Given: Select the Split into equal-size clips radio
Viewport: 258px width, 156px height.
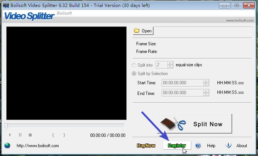Looking at the screenshot, I should pyautogui.click(x=134, y=65).
